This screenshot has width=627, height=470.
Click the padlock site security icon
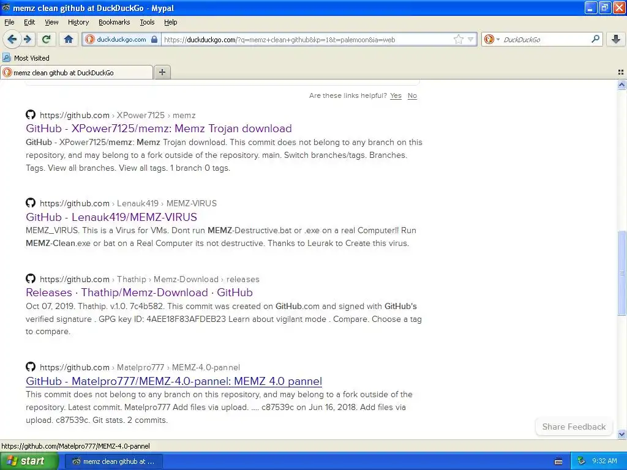[x=154, y=39]
